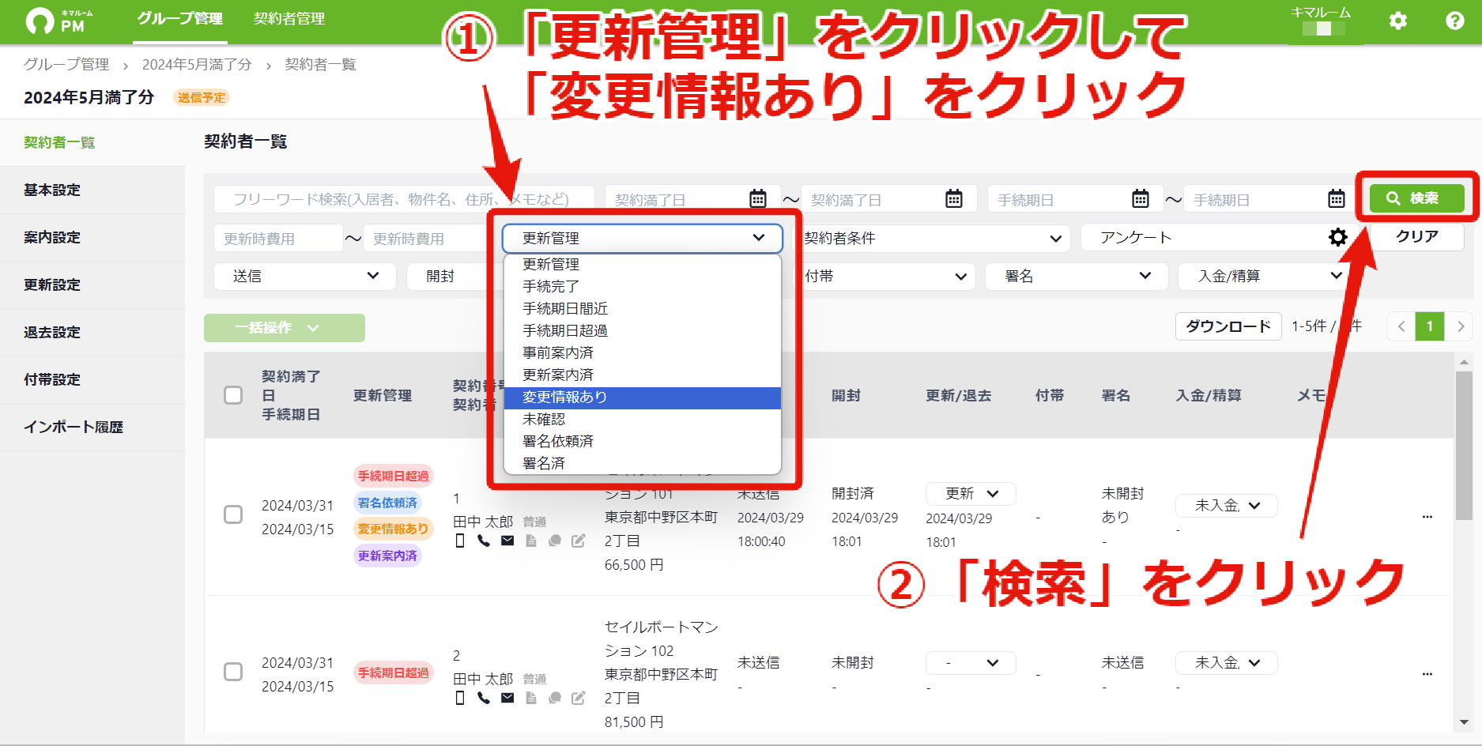The width and height of the screenshot is (1482, 746).
Task: Switch to 契約者管理 tab
Action: click(x=289, y=19)
